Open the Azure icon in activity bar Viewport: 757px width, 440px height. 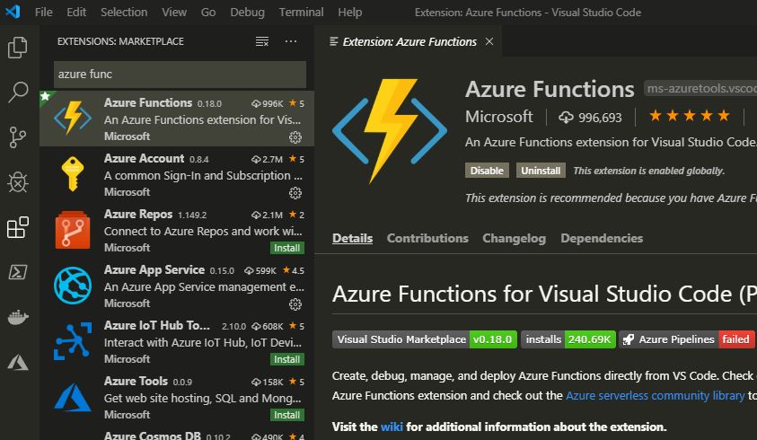point(18,362)
